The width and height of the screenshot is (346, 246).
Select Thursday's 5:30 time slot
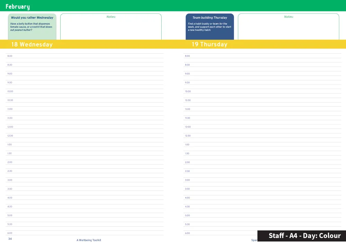(x=262, y=225)
